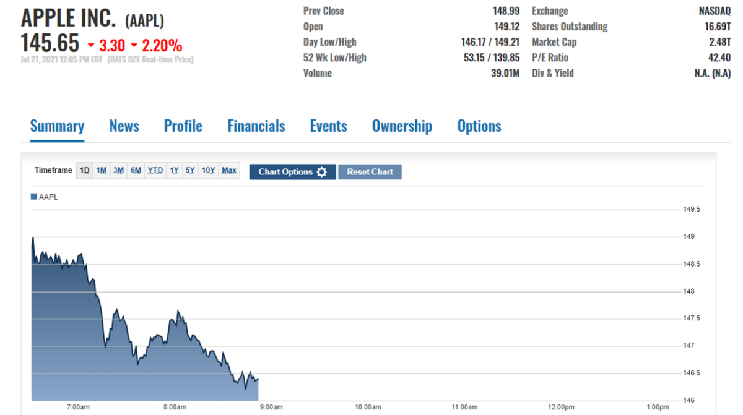
Task: Click the Volume value 39.01M
Action: click(505, 73)
